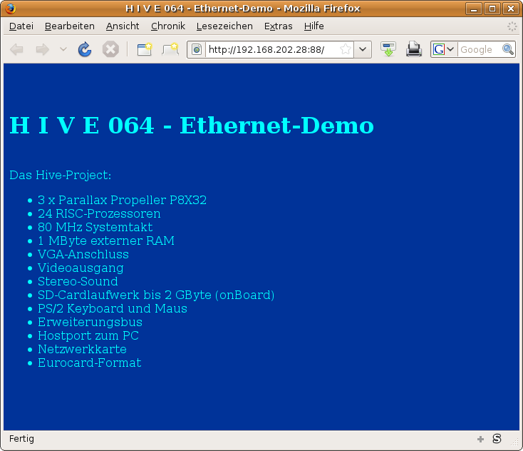
Task: Go forward with the Forward arrow
Action: coord(42,49)
